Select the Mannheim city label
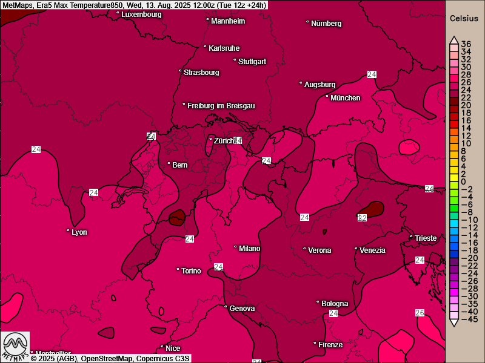 pyautogui.click(x=228, y=21)
